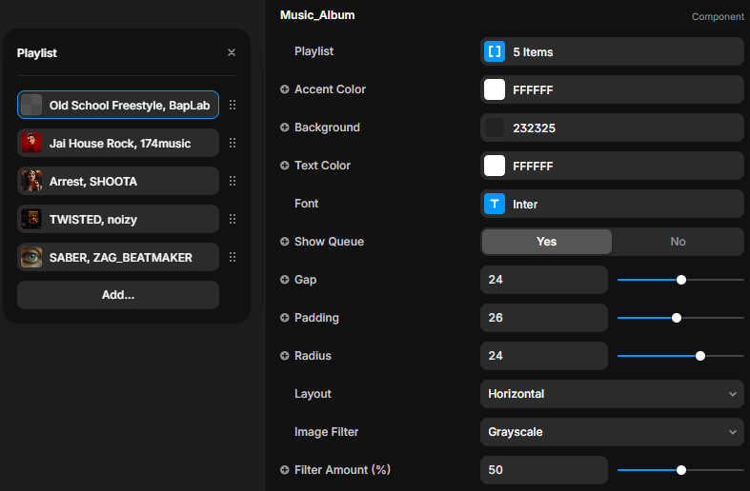The image size is (750, 491).
Task: Click the plus icon next to Show Queue
Action: coord(285,242)
